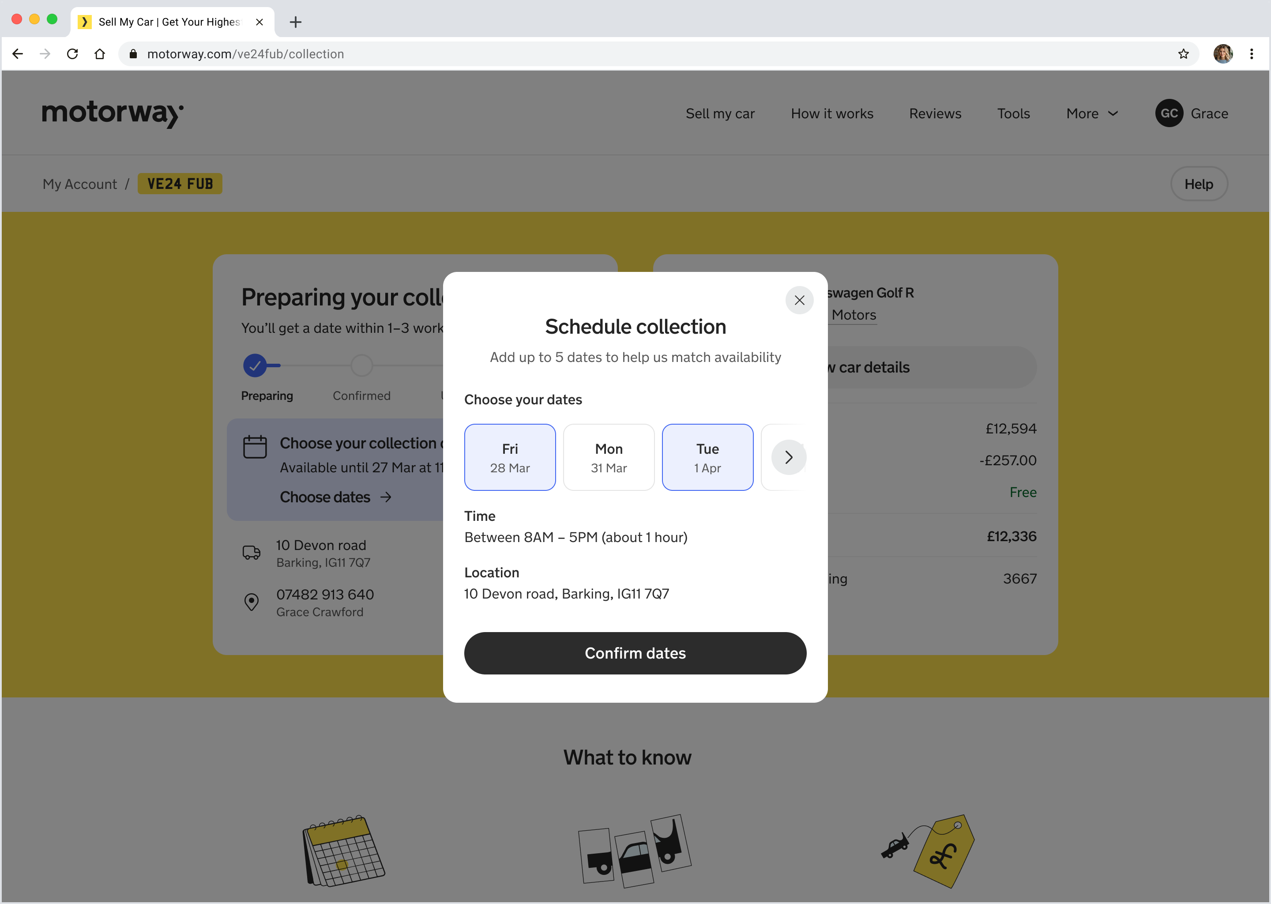Click the motorway logo
Viewport: 1271px width, 904px height.
[113, 113]
